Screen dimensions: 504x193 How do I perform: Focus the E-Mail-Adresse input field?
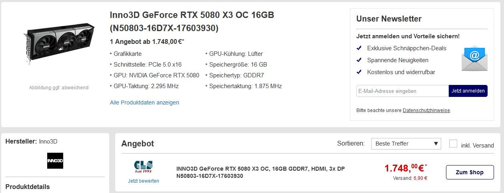click(402, 91)
